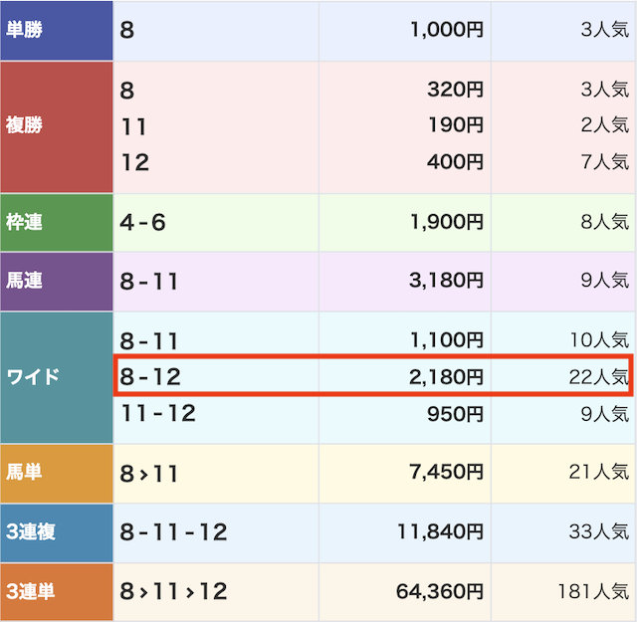Click the 64,360円 trifecta payout
This screenshot has width=637, height=622.
coord(441,592)
